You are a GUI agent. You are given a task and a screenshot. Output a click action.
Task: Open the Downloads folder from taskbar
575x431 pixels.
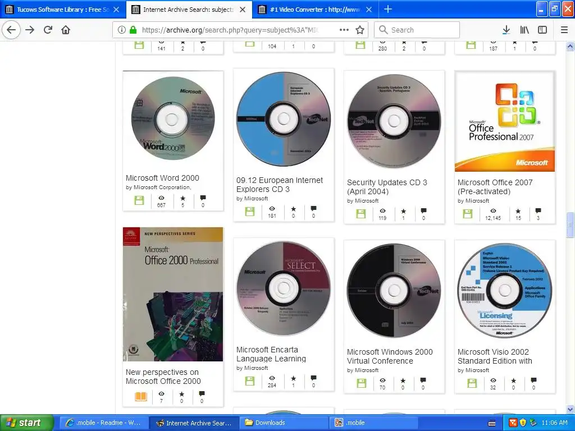point(284,423)
